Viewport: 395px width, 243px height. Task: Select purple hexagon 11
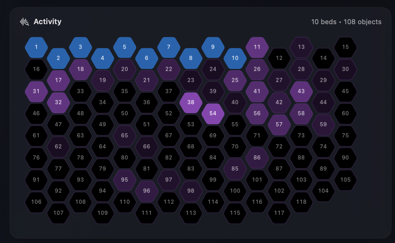pos(257,47)
